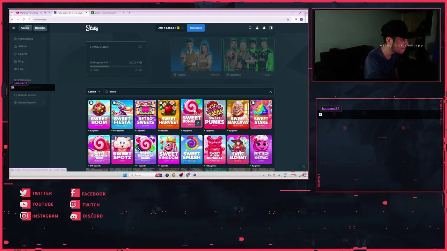Click the Stake logo
447x251 pixels.
(x=92, y=28)
